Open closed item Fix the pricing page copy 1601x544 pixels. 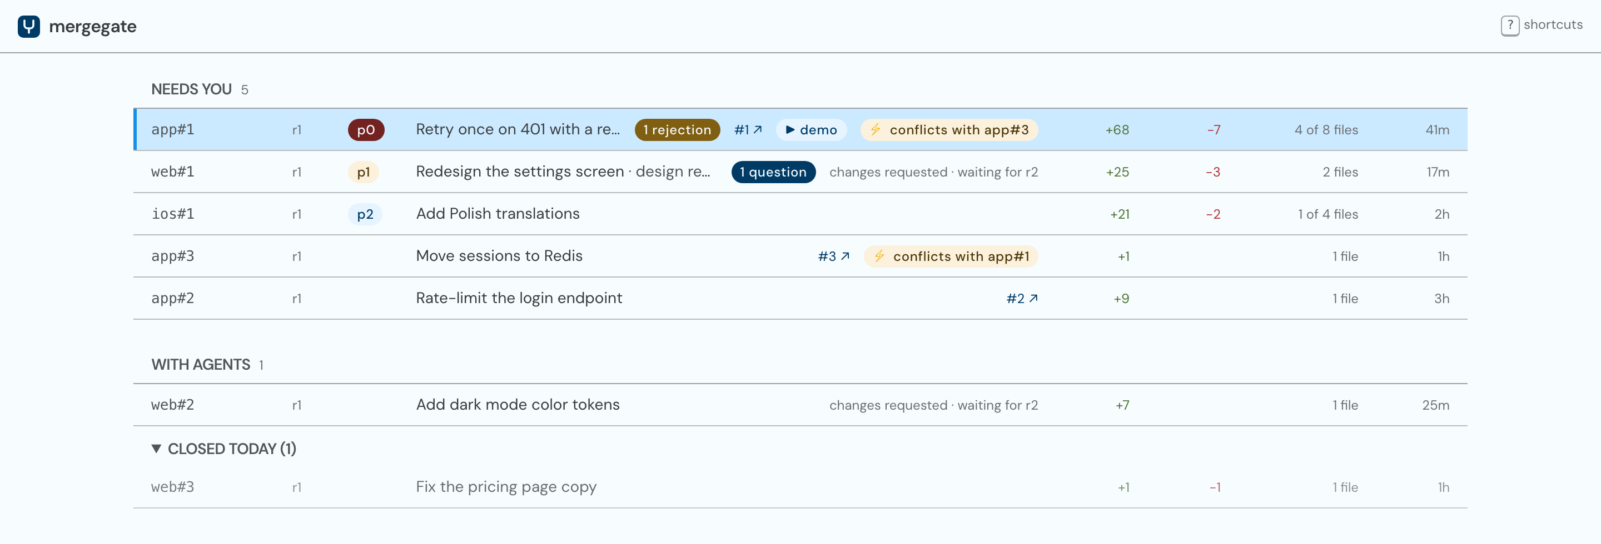point(800,487)
